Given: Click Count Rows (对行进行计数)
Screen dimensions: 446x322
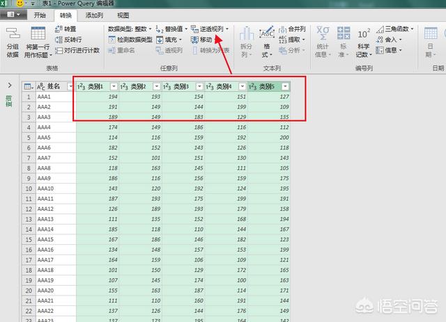Looking at the screenshot, I should (77, 50).
